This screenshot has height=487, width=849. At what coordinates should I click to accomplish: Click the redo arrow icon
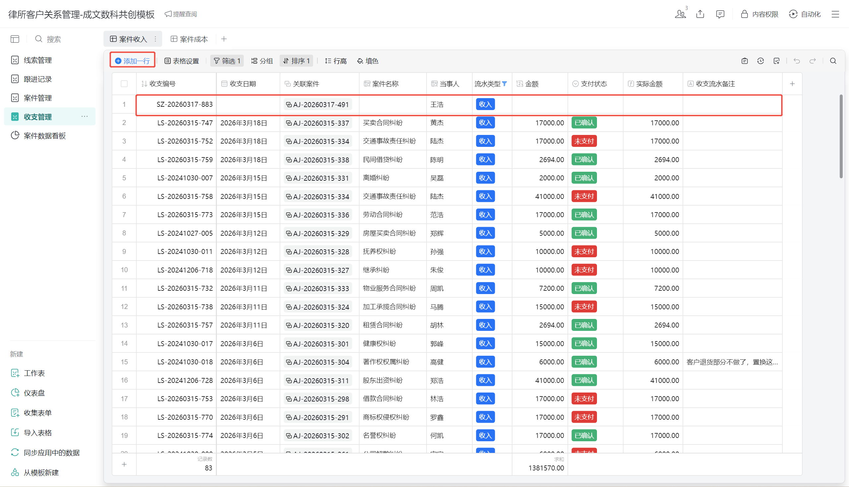[x=813, y=61]
